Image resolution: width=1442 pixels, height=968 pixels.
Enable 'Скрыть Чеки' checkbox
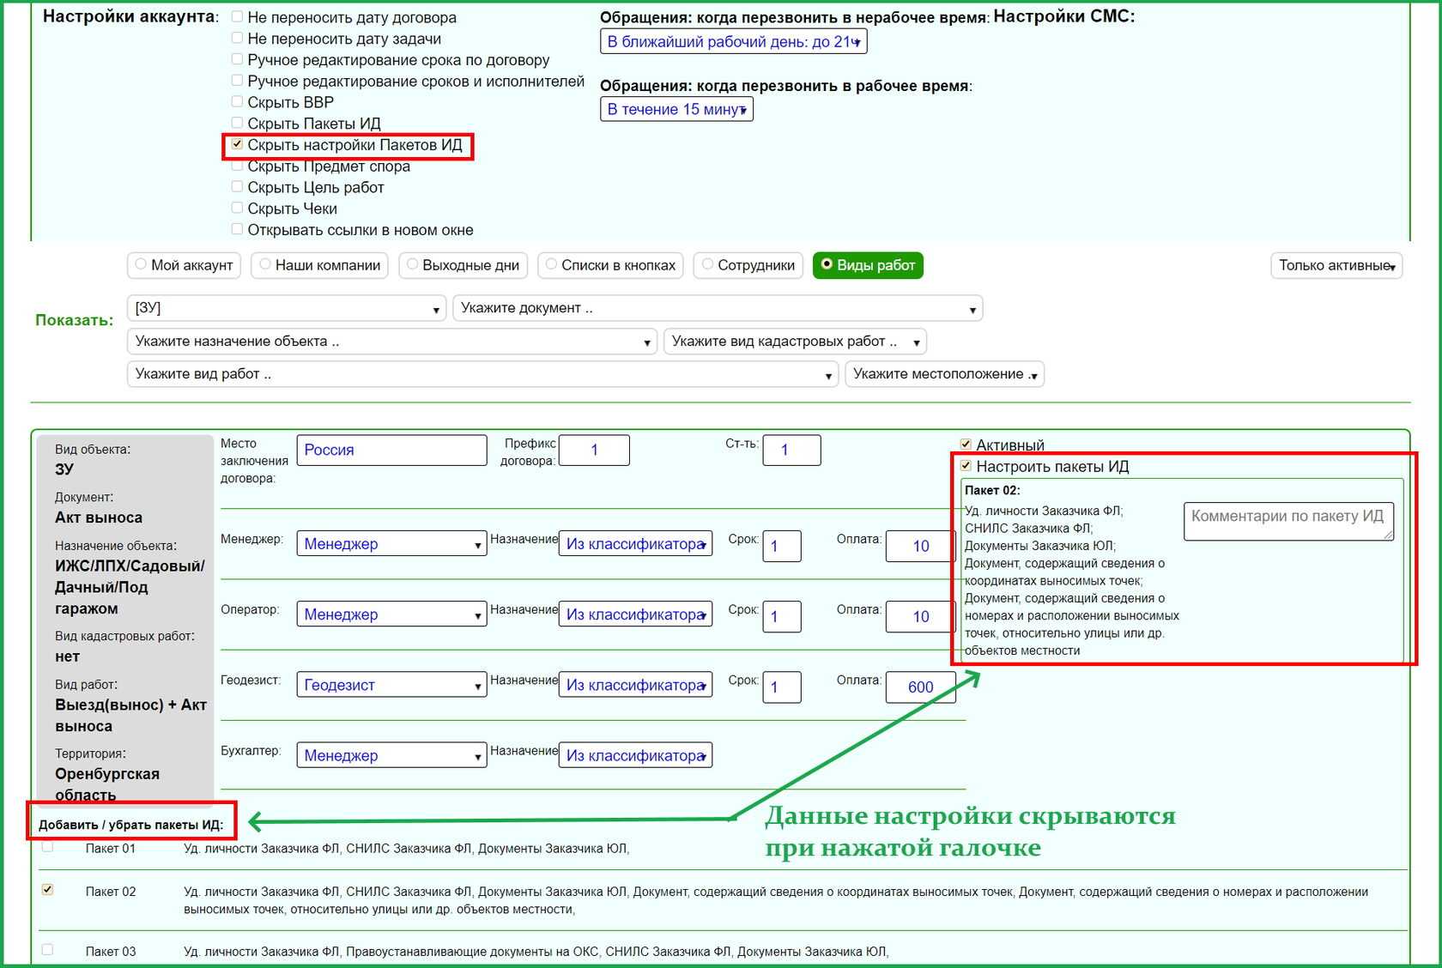point(237,208)
